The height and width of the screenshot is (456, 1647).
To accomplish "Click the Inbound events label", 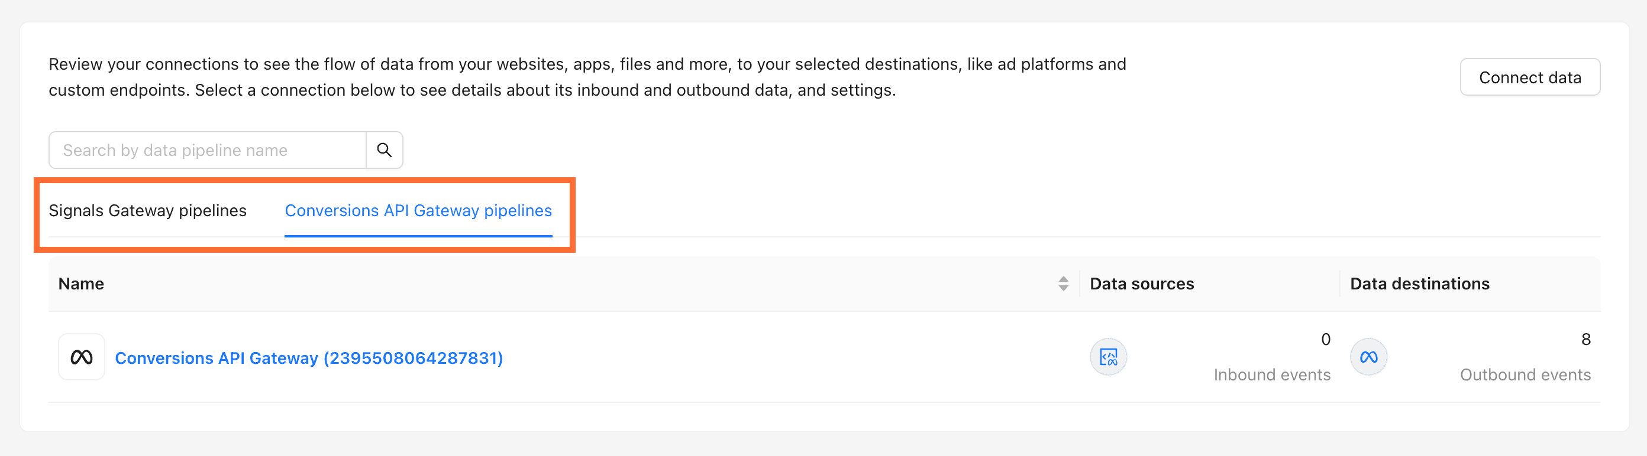I will pyautogui.click(x=1272, y=375).
